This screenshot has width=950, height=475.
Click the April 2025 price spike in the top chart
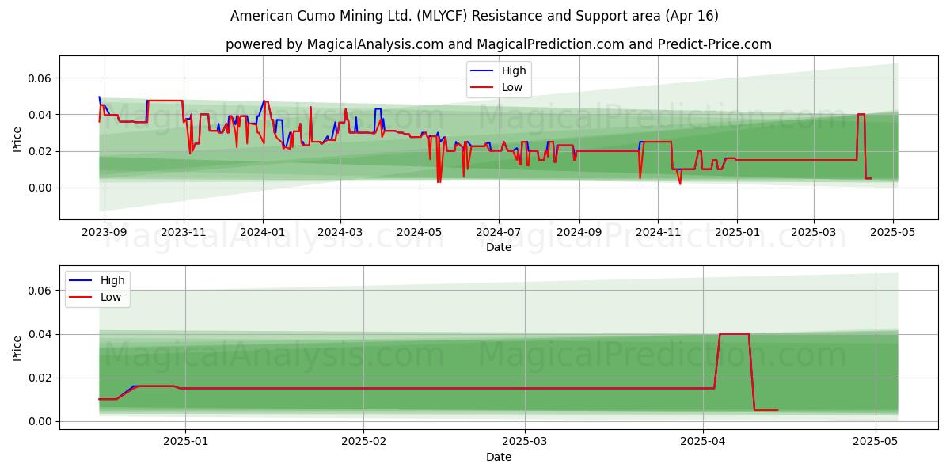pyautogui.click(x=861, y=115)
